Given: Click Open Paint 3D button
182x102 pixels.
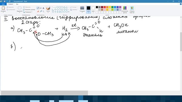Looking at the screenshot, I should click(x=132, y=10).
